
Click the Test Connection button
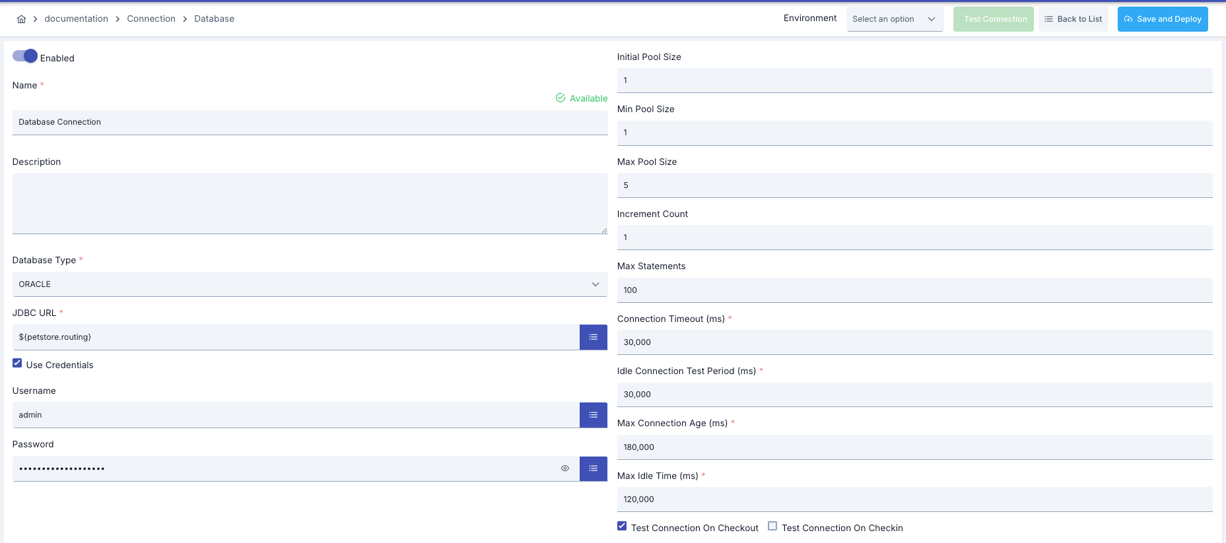(x=993, y=19)
